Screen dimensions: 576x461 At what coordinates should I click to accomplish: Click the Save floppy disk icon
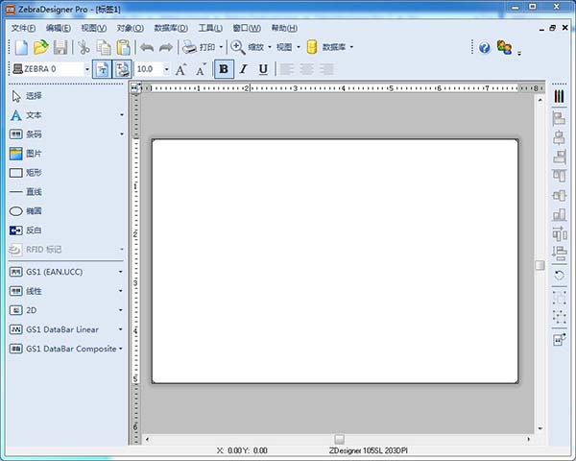[60, 47]
